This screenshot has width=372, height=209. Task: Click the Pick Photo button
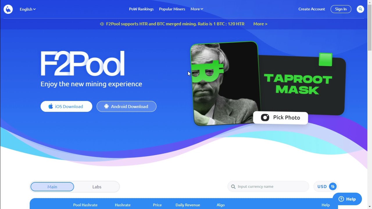(x=280, y=118)
